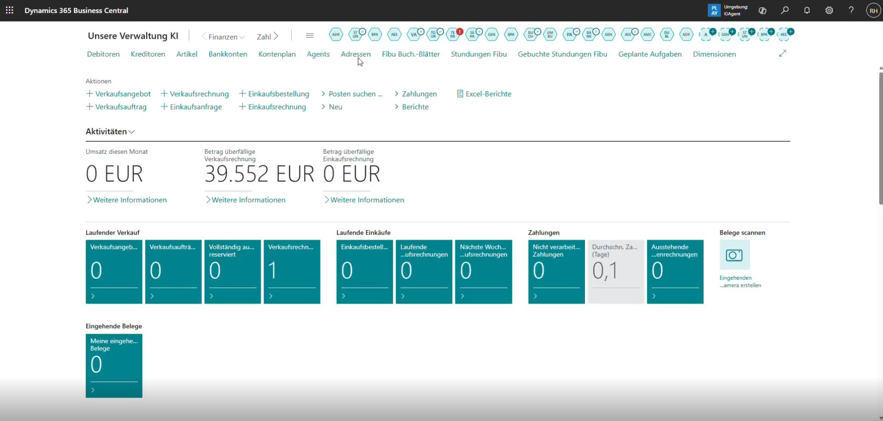This screenshot has width=883, height=421.
Task: Open the Verkaufsrechn... tile showing 1
Action: click(x=292, y=271)
